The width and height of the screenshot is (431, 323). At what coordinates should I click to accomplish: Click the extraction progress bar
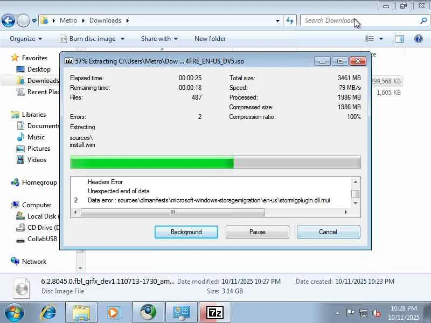(x=215, y=162)
